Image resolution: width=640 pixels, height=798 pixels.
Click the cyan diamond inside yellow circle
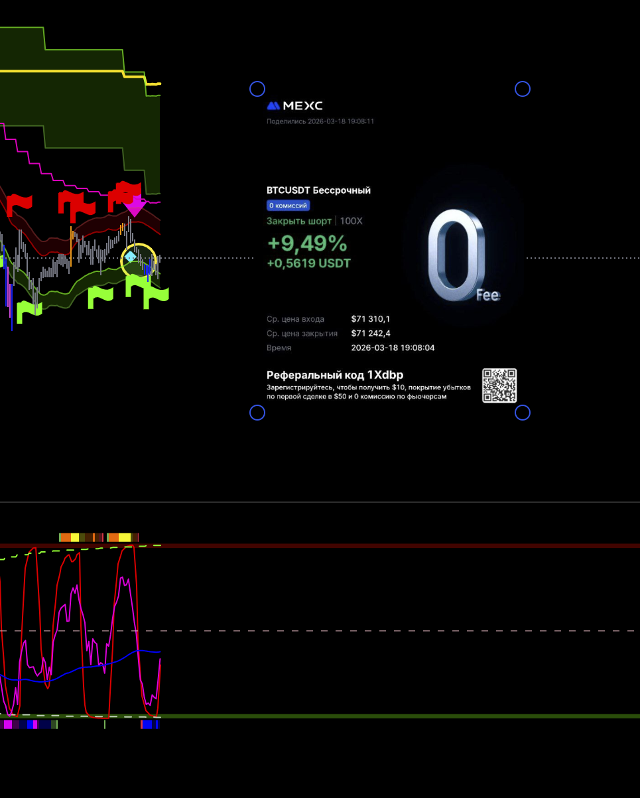click(131, 256)
